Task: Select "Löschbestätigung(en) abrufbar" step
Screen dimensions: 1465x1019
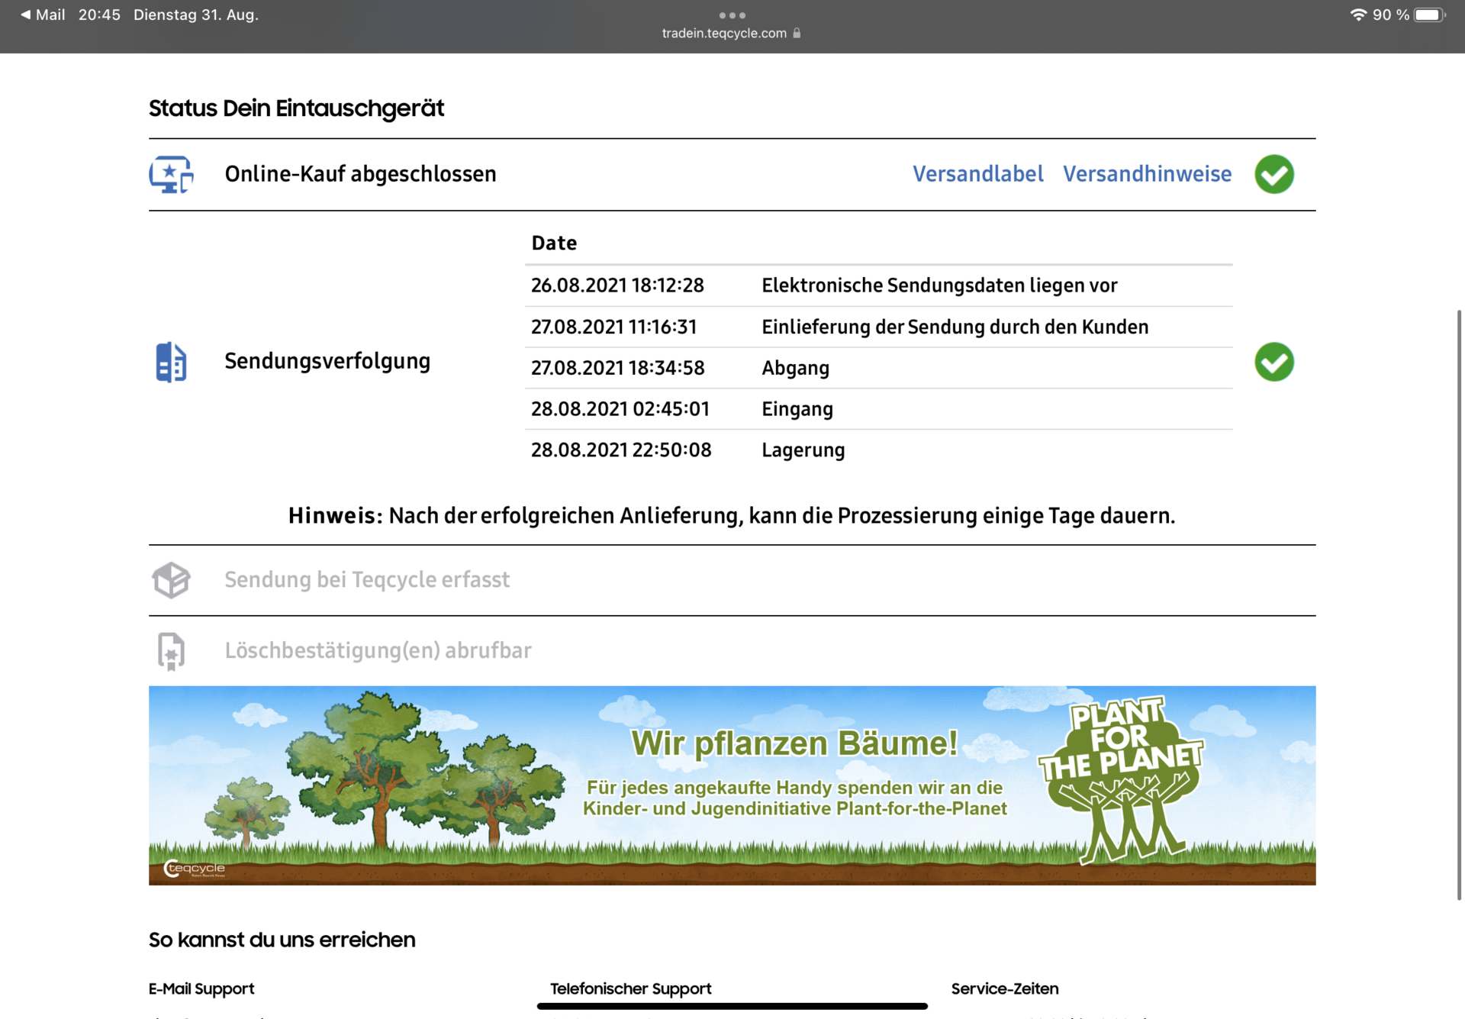Action: click(x=378, y=651)
